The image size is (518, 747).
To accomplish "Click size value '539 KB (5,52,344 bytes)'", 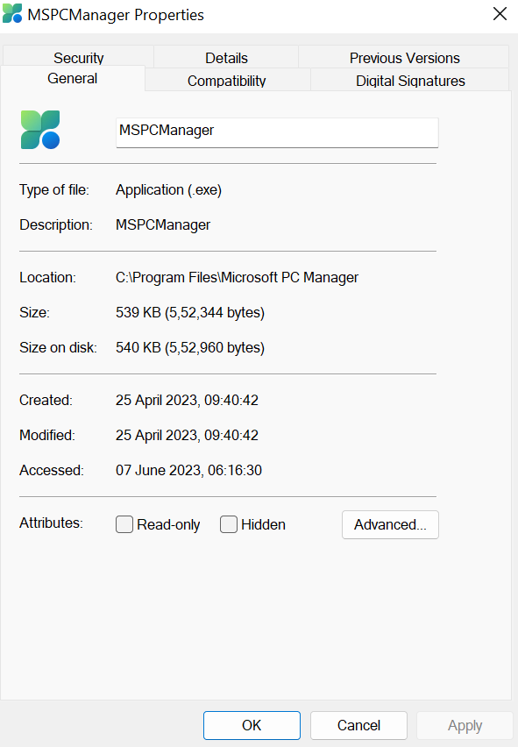I will (190, 312).
